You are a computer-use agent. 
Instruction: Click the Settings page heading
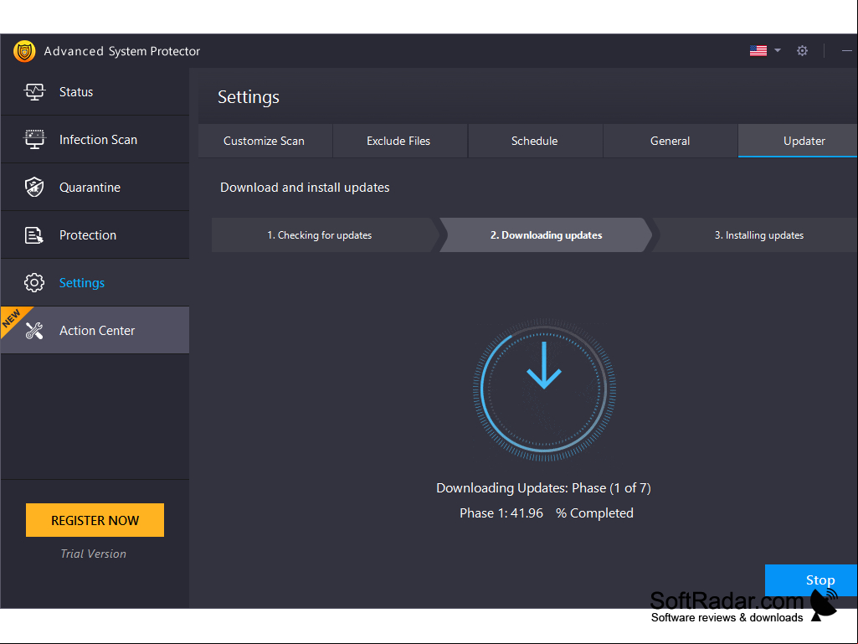click(x=249, y=97)
